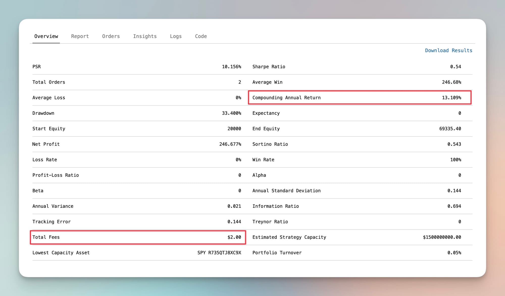Viewport: 505px width, 296px height.
Task: View the Code tab
Action: (201, 36)
